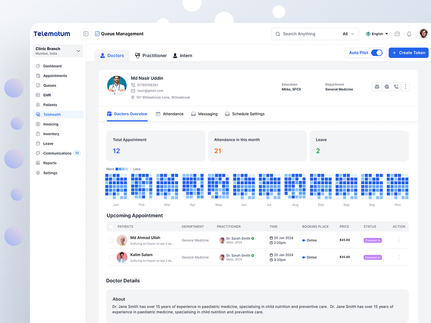431x323 pixels.
Task: Click inside the Search Anything field
Action: point(303,34)
